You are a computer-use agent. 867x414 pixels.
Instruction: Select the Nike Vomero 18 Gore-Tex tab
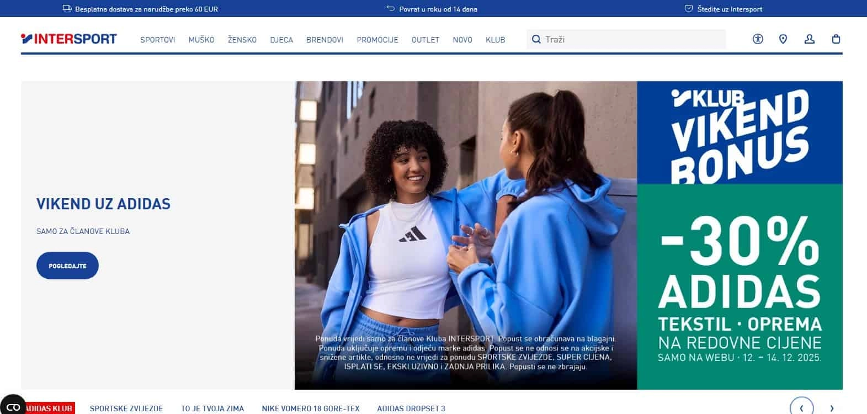tap(310, 408)
